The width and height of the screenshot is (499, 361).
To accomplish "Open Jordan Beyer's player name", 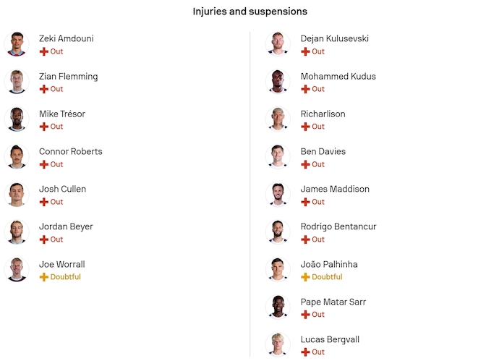I will pyautogui.click(x=66, y=226).
